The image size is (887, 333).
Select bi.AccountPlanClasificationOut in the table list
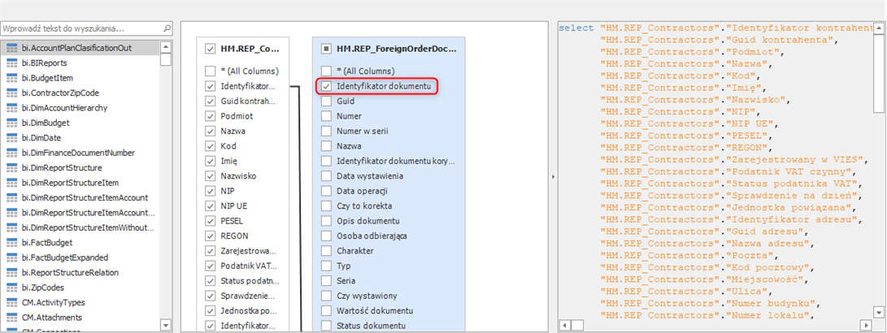77,48
